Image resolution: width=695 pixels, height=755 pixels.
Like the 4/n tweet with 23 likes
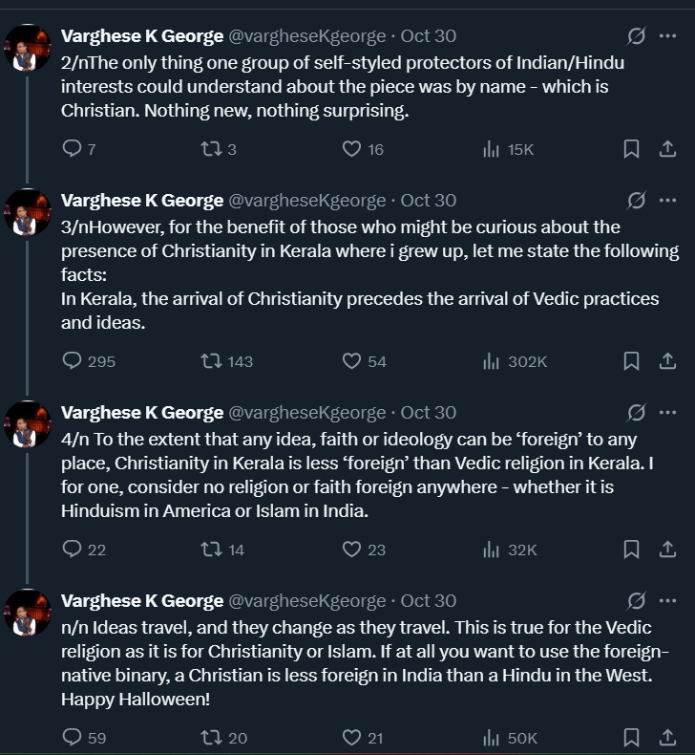coord(351,550)
